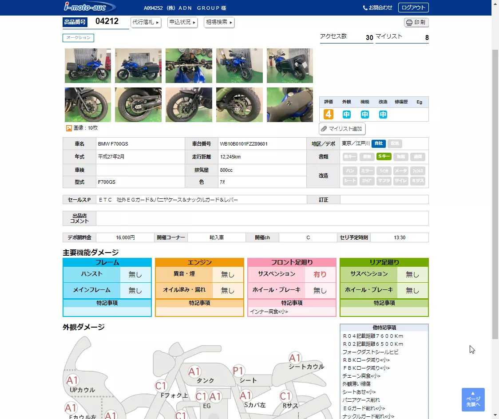Image resolution: width=499 pixels, height=419 pixels.
Task: Select the オークション tag
Action: point(78,38)
